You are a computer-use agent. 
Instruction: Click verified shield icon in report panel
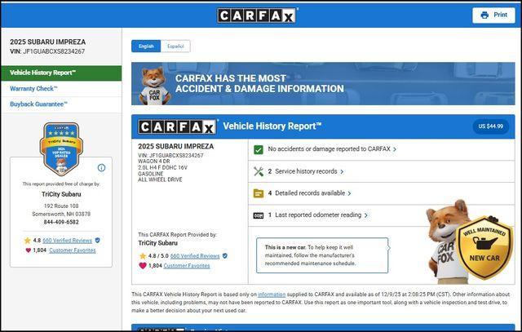coord(225,256)
